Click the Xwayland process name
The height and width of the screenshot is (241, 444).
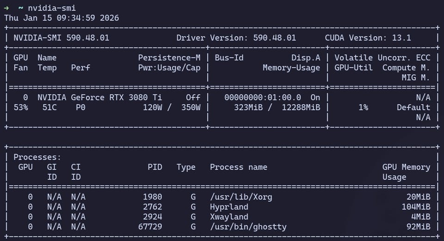[229, 217]
